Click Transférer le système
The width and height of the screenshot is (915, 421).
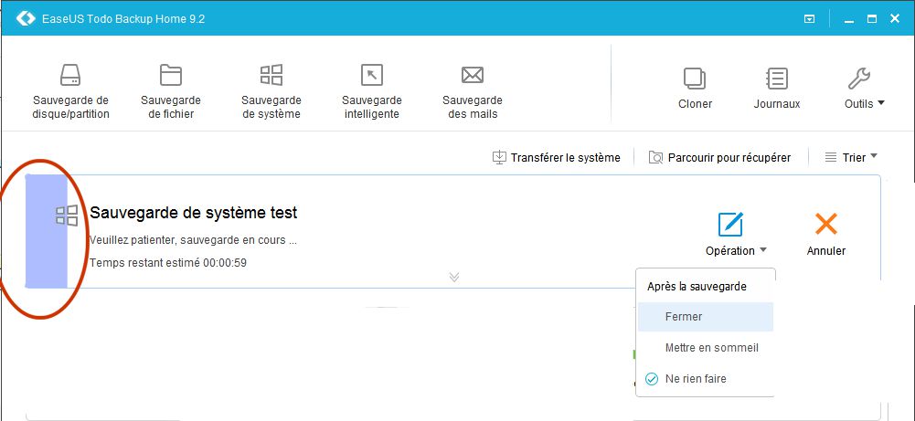tap(557, 157)
